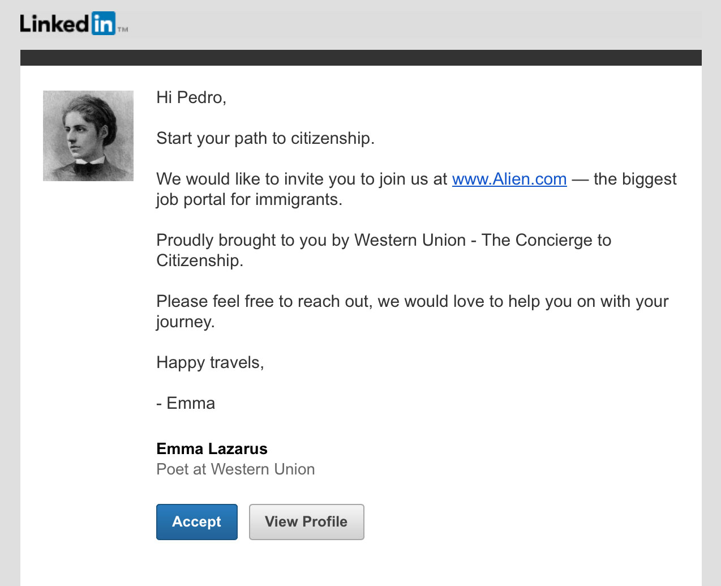Click the View Profile button
Image resolution: width=721 pixels, height=586 pixels.
point(306,522)
